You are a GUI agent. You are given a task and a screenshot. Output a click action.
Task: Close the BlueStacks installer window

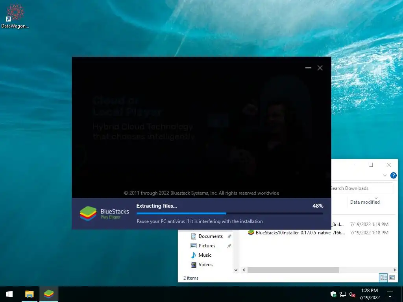(x=320, y=68)
